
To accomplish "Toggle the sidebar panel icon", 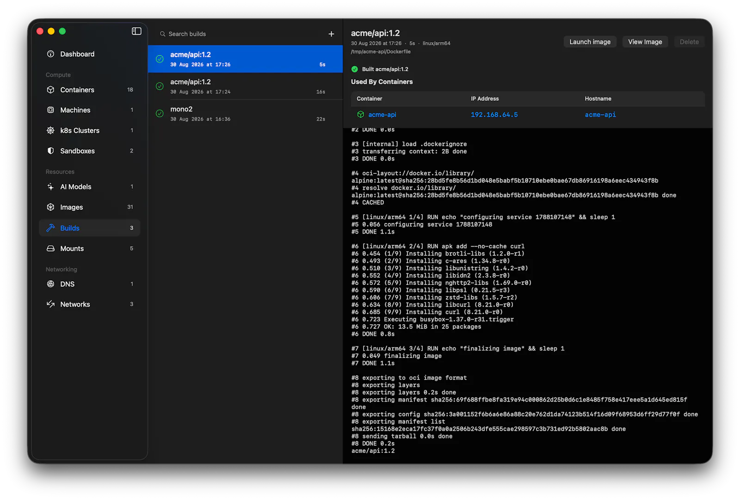I will pos(136,31).
